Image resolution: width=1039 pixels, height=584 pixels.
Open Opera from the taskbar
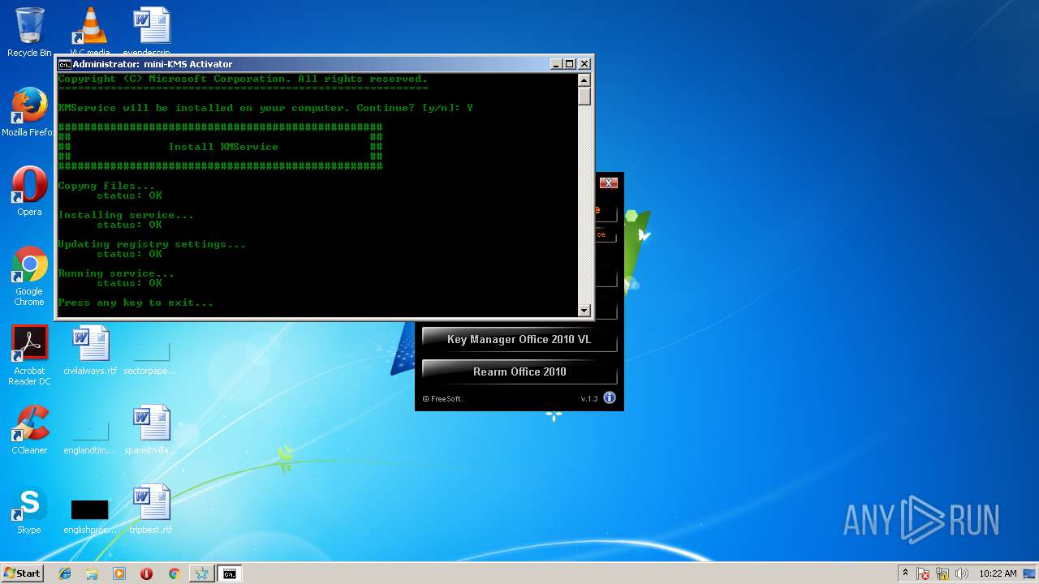[146, 573]
